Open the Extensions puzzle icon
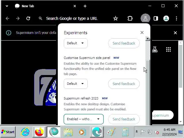The height and width of the screenshot is (138, 184). coord(130,18)
